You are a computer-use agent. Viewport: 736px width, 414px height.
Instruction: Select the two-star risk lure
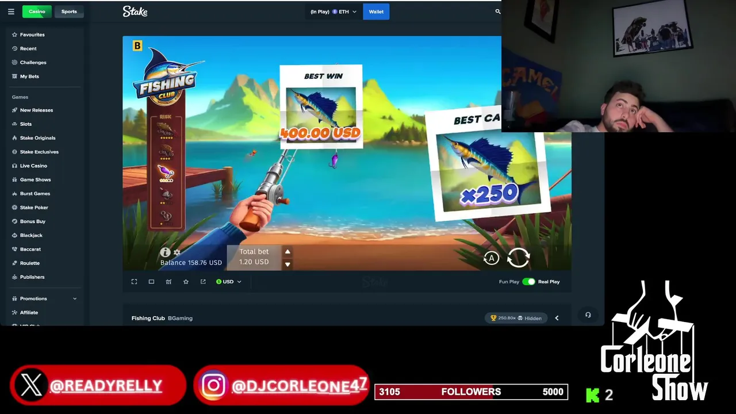click(166, 195)
